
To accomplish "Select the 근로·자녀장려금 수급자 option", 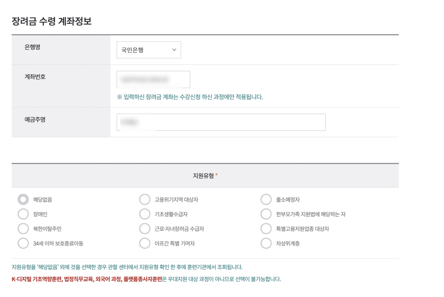I will pyautogui.click(x=144, y=229).
